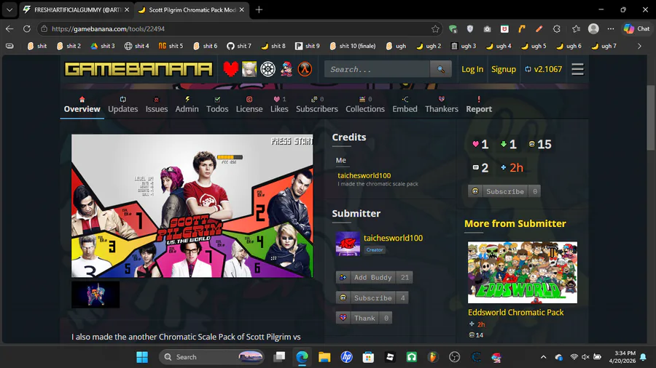Open the browser profile avatar

point(593,29)
